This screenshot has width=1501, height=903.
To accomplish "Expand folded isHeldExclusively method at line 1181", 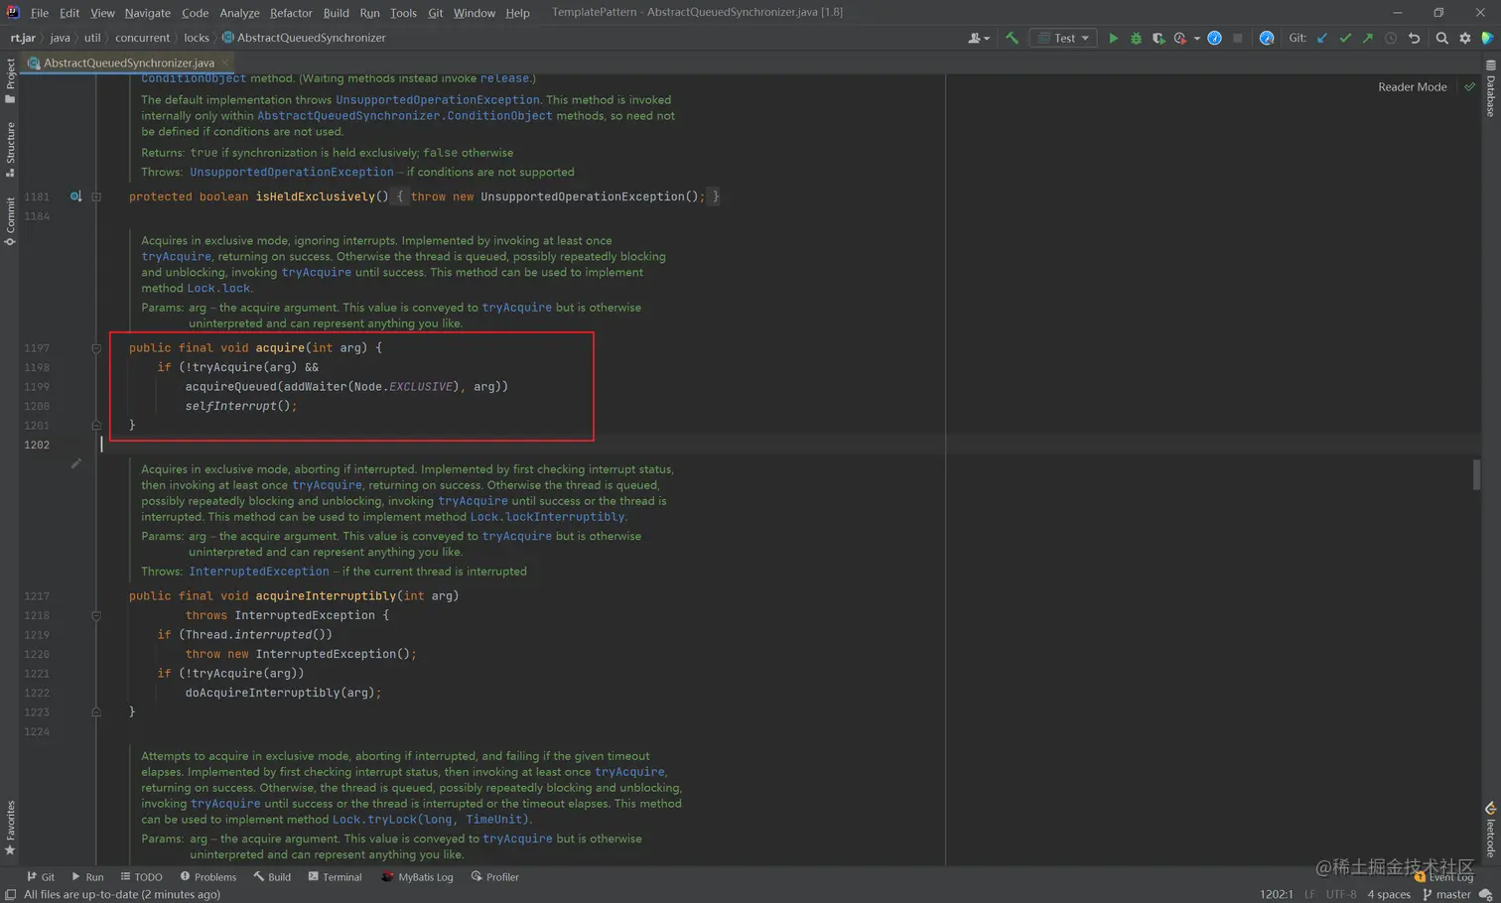I will (x=96, y=196).
